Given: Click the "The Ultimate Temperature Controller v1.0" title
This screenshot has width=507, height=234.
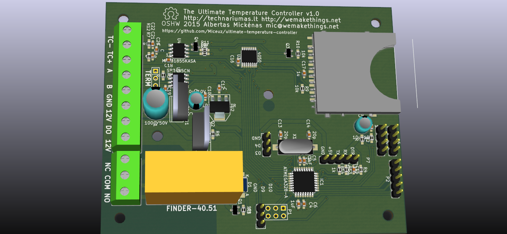Looking at the screenshot, I should tap(251, 12).
